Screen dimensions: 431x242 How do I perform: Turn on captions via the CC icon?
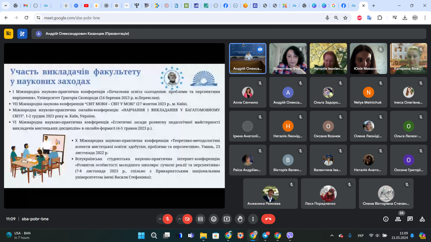coord(200,219)
